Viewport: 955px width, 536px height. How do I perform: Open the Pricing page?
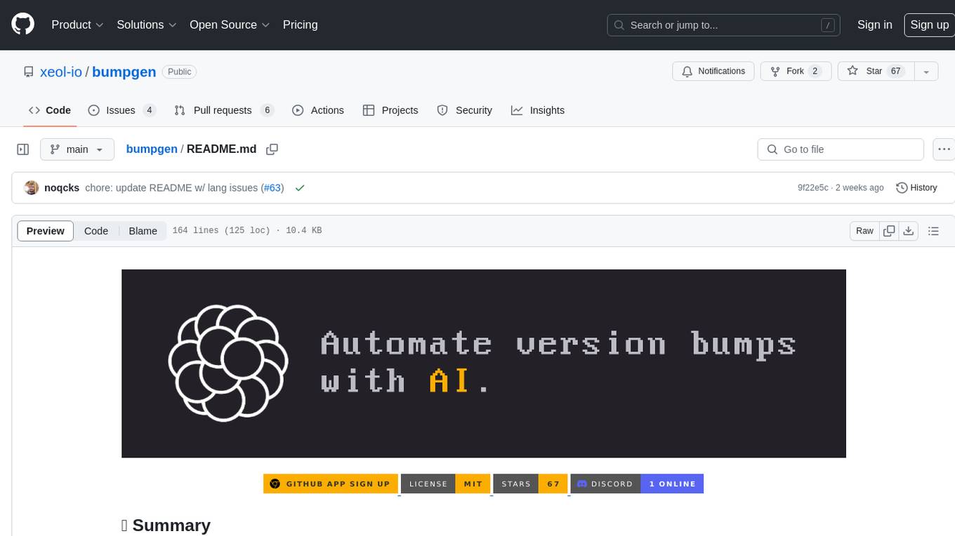(300, 25)
